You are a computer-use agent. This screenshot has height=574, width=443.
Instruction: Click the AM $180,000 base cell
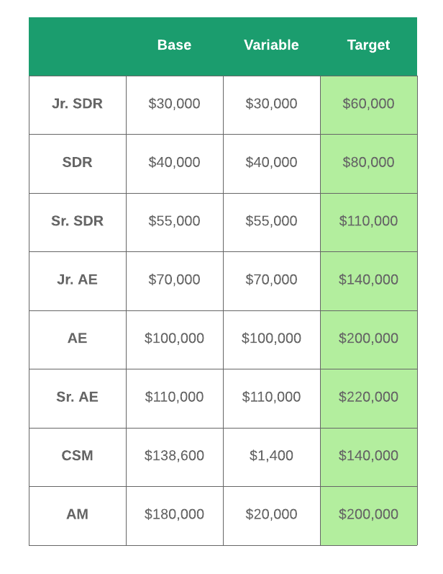click(x=174, y=515)
